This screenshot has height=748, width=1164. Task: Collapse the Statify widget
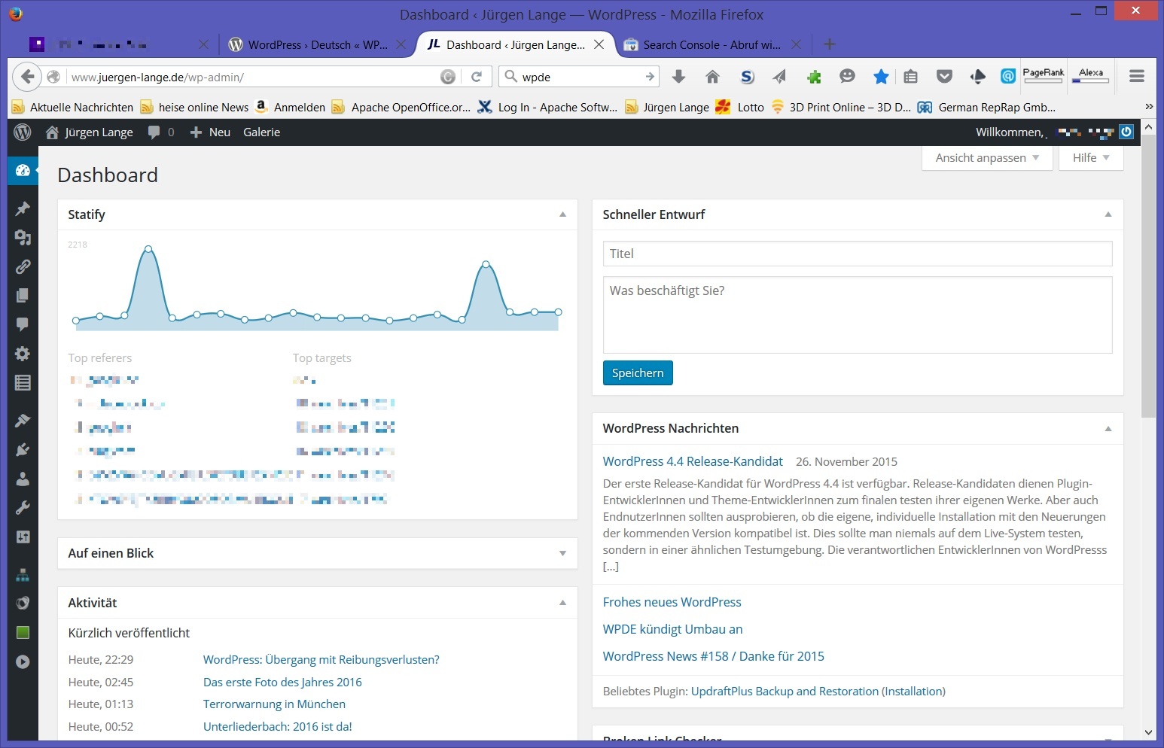pos(562,214)
